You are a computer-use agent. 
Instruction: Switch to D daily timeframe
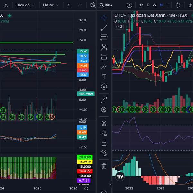point(148,5)
